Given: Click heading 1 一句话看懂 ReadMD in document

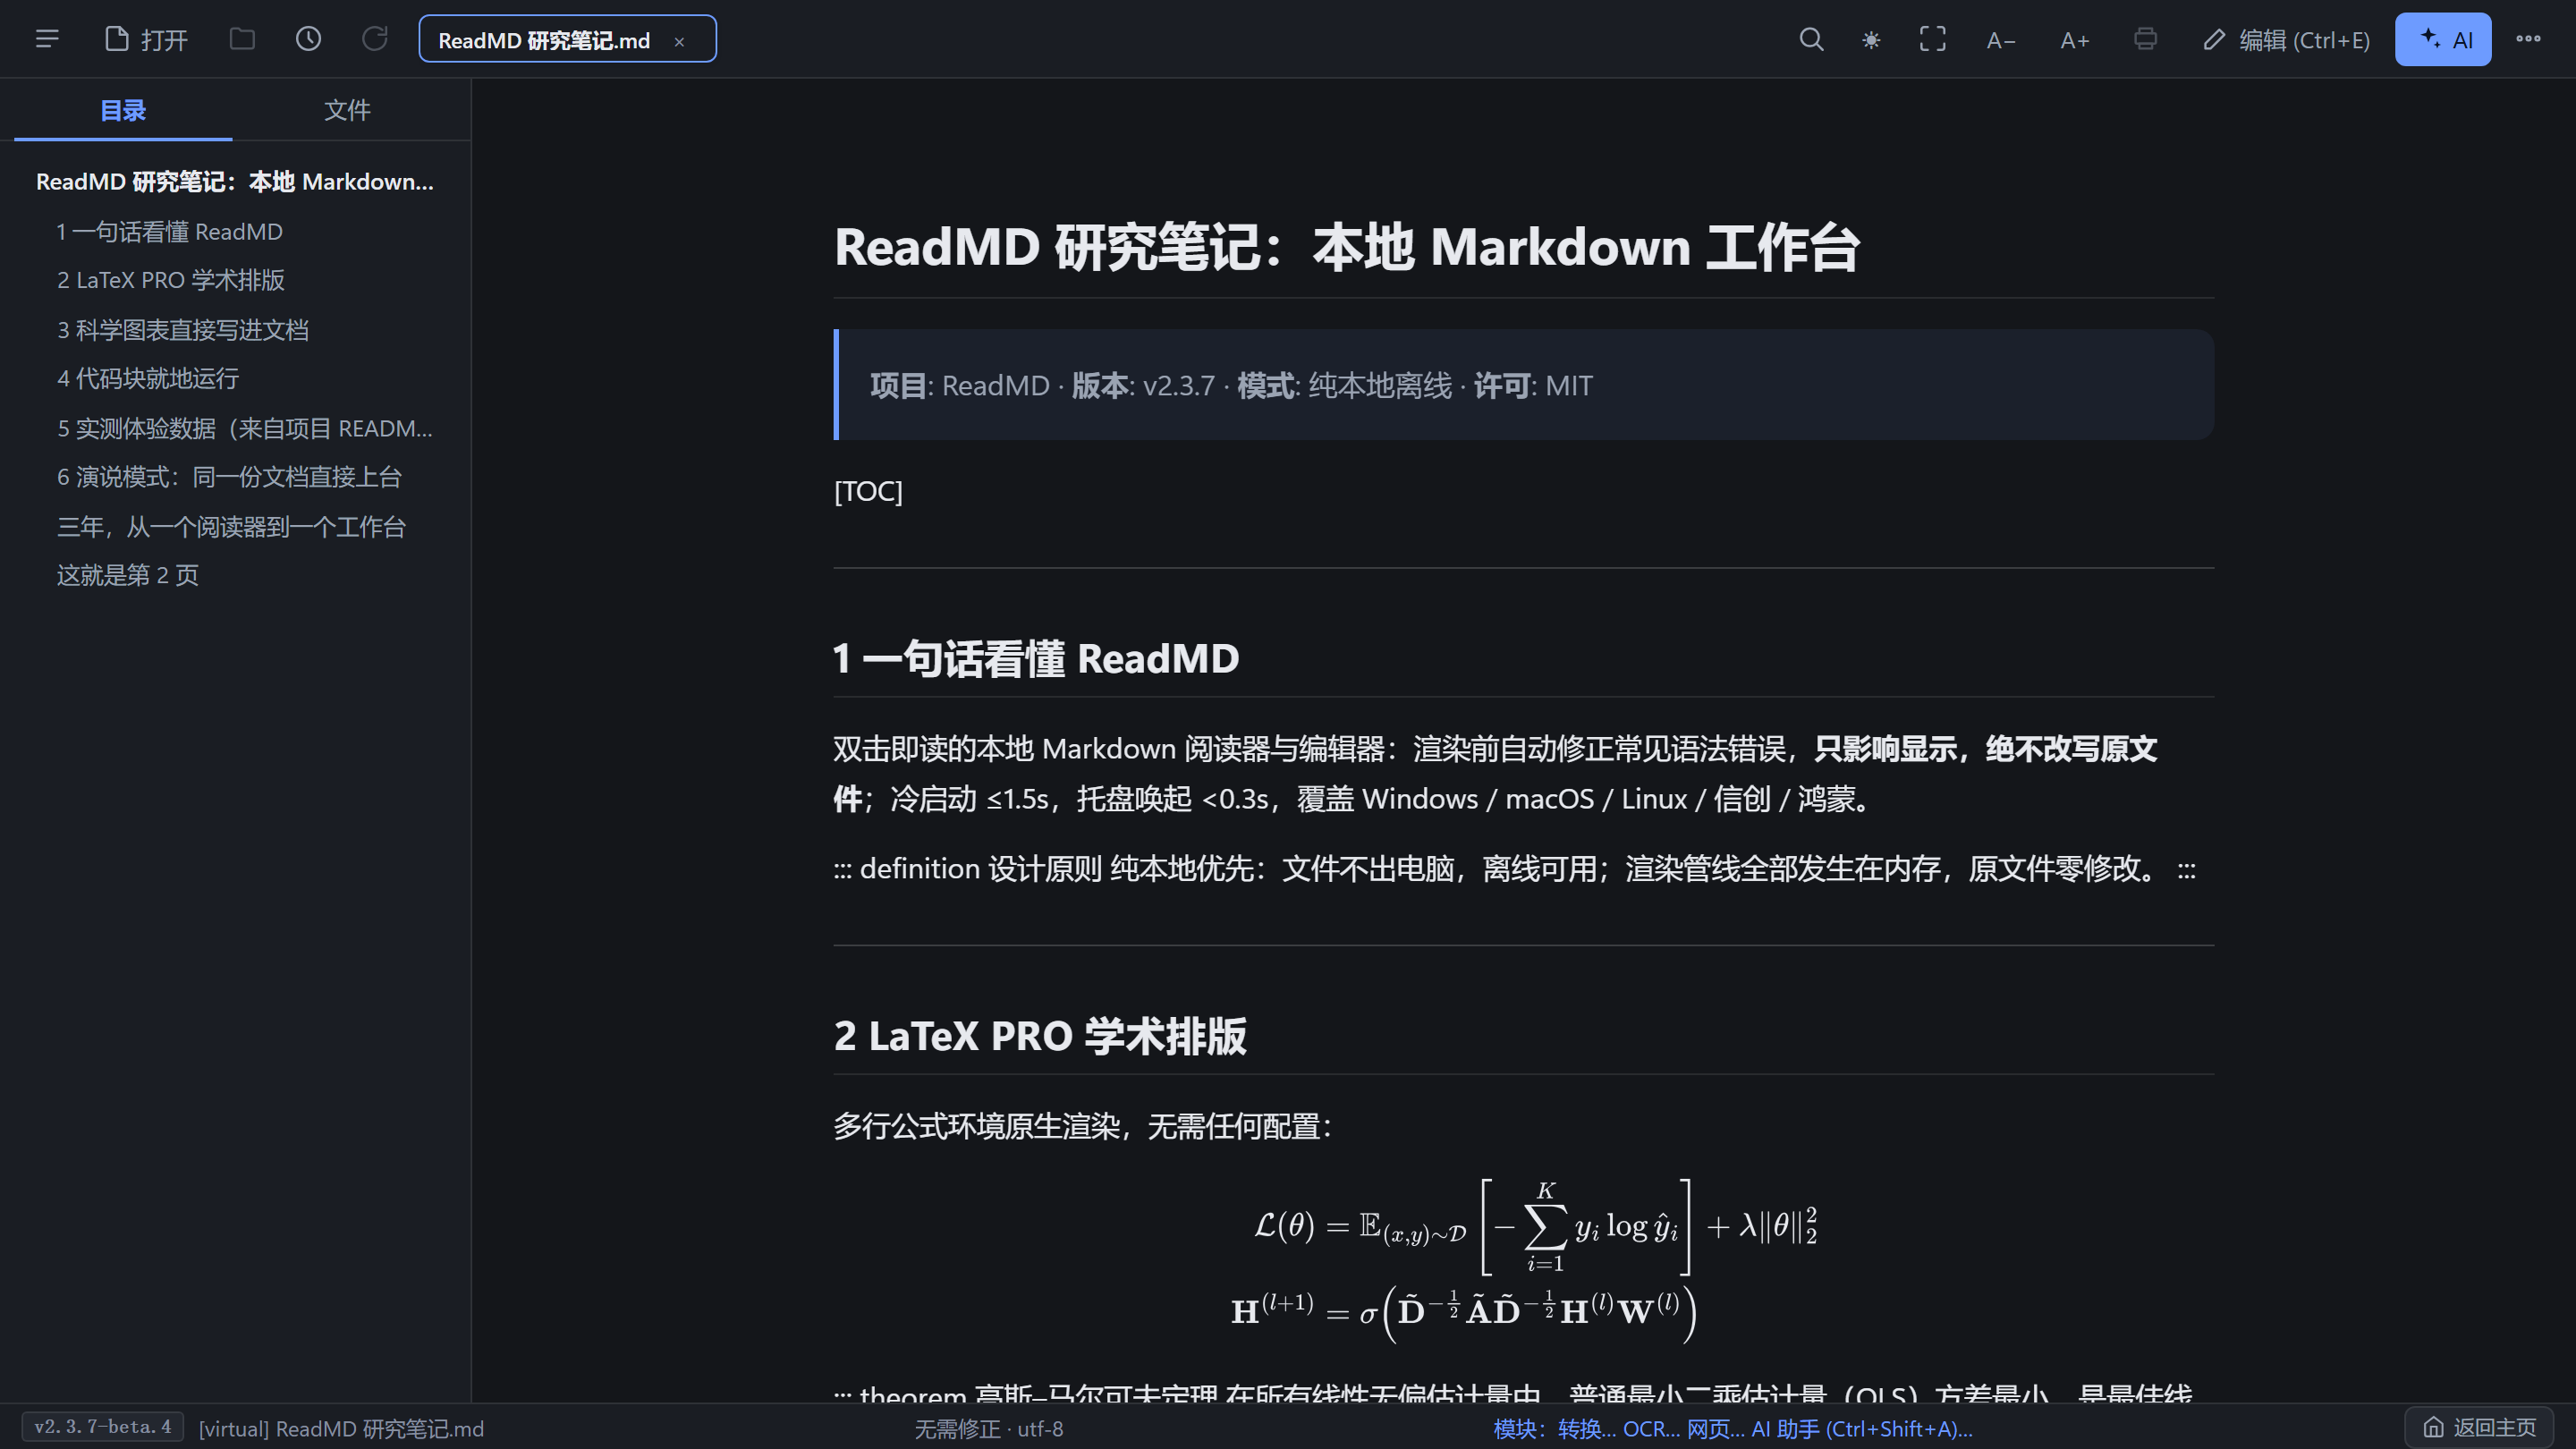Looking at the screenshot, I should [1036, 658].
